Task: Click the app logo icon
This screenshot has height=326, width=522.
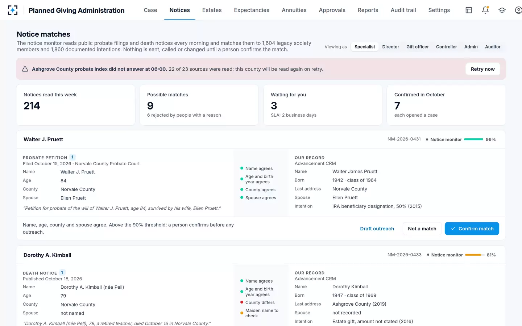Action: [x=13, y=10]
